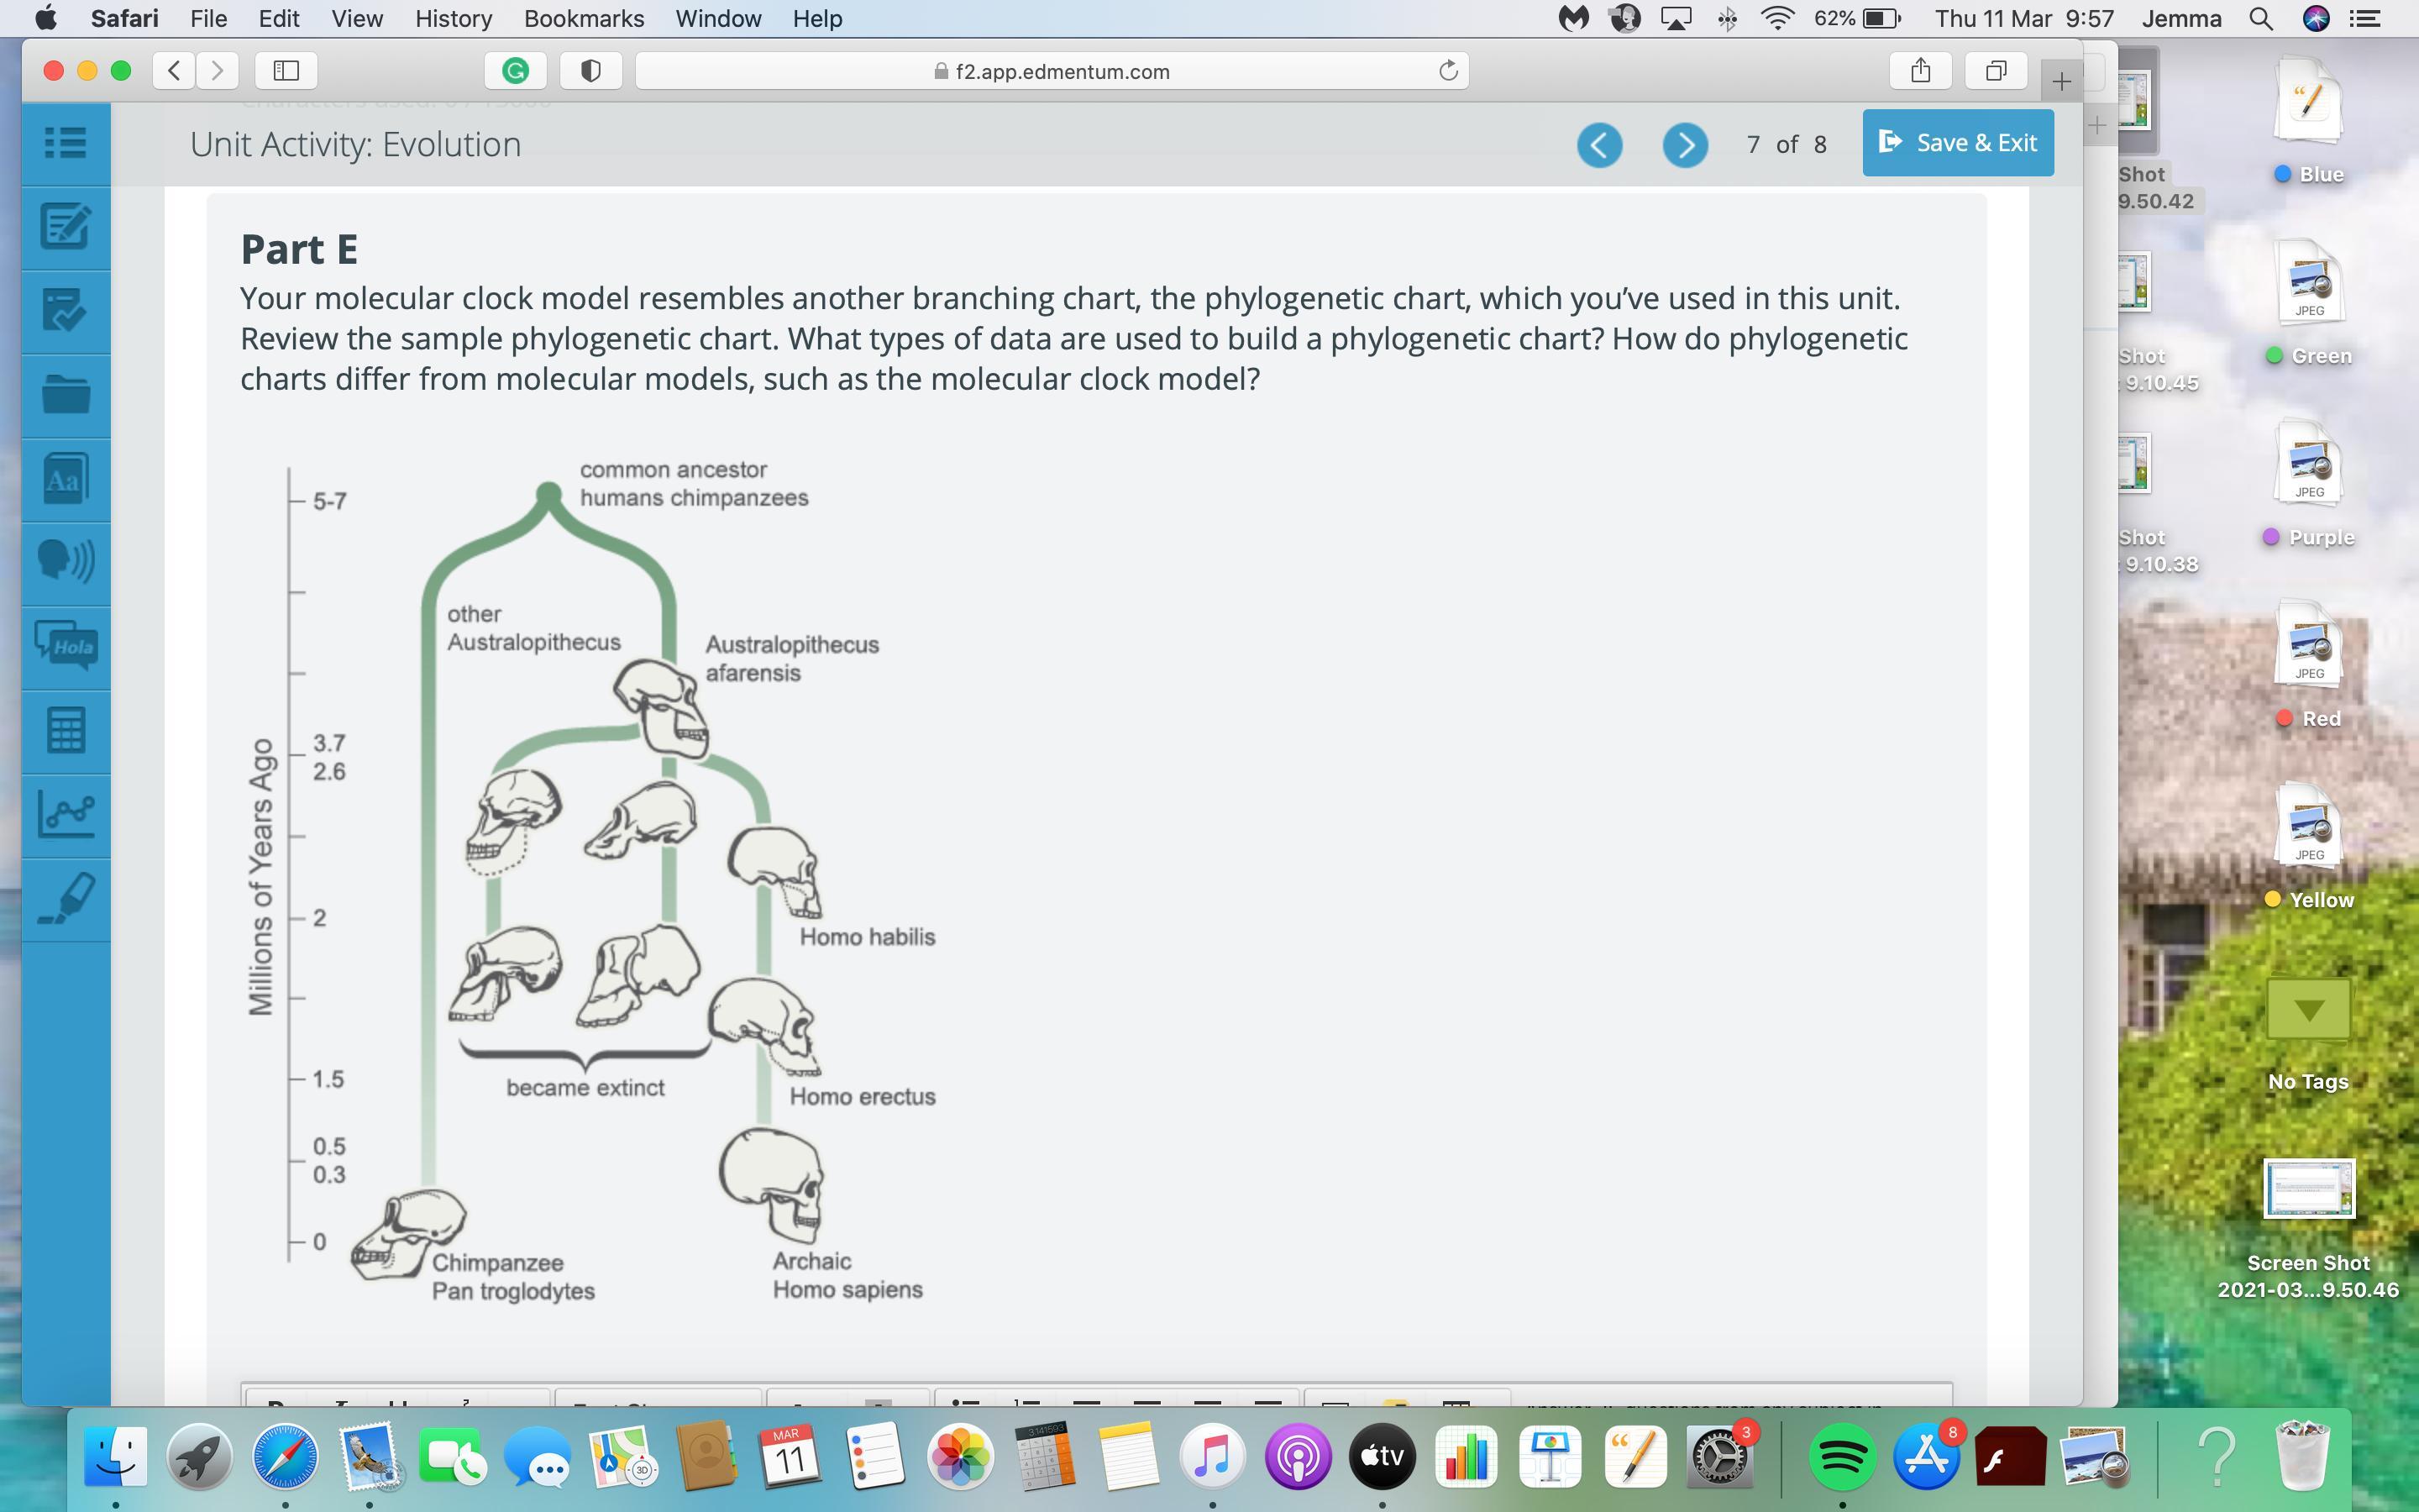Screen dimensions: 2419x1512
Task: Open Spotify from the Dock
Action: click(x=1841, y=1457)
